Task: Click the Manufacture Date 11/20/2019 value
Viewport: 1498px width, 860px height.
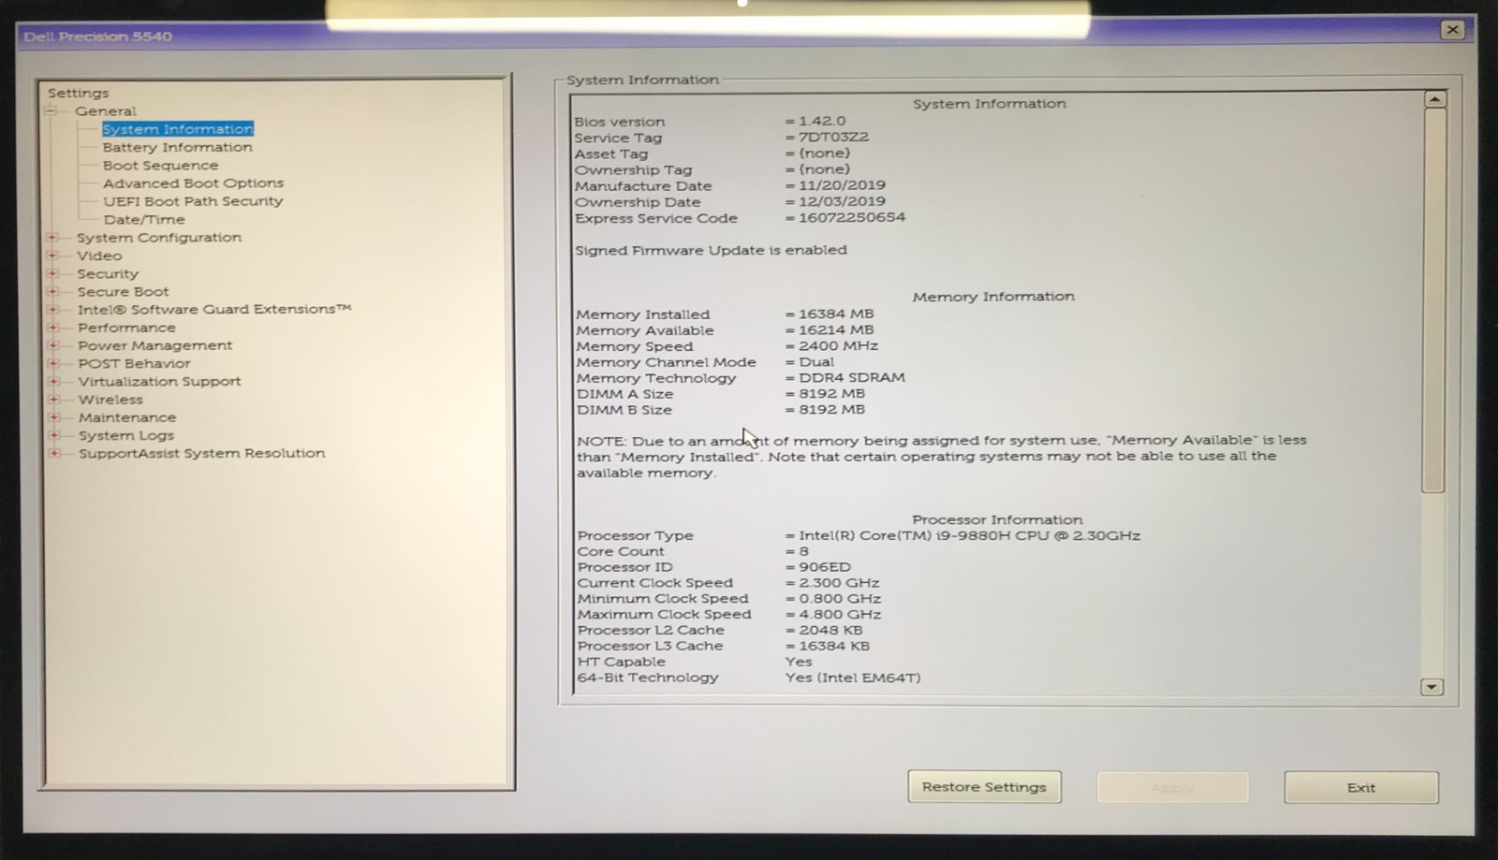Action: tap(841, 185)
